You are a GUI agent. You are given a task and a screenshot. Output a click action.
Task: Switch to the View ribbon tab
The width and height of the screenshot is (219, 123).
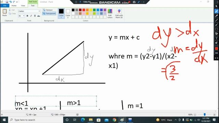click(23, 5)
